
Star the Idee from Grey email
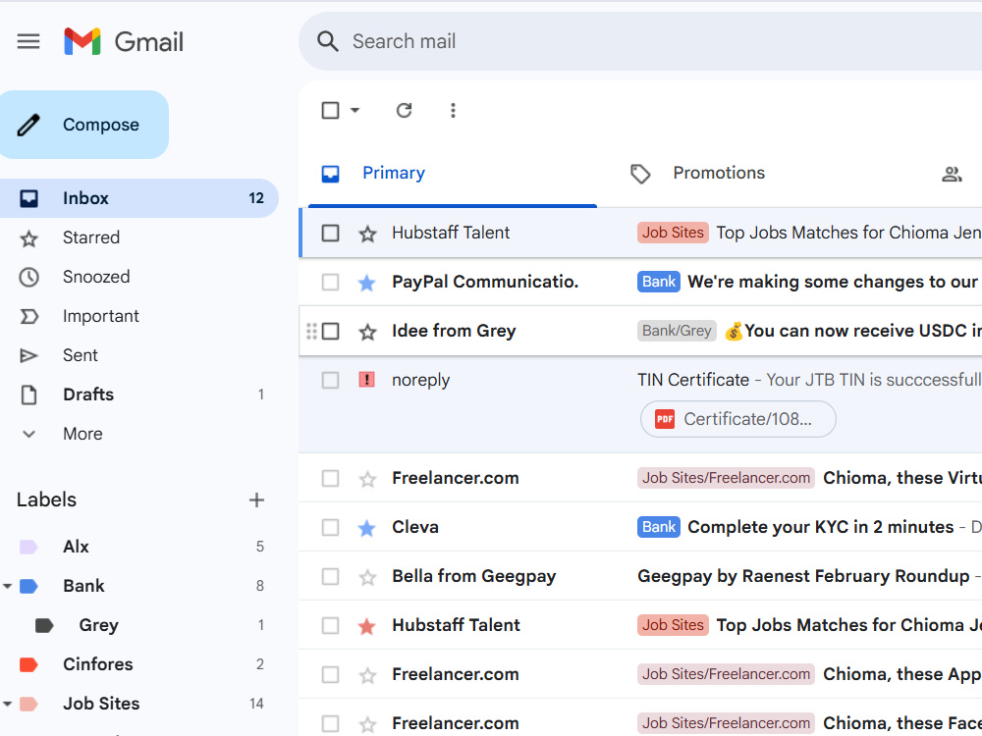(367, 332)
